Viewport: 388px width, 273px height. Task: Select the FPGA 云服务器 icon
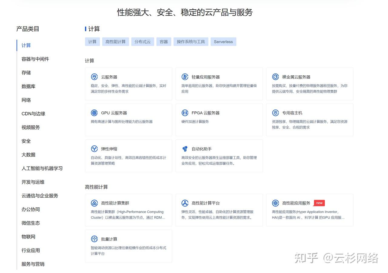coord(185,113)
